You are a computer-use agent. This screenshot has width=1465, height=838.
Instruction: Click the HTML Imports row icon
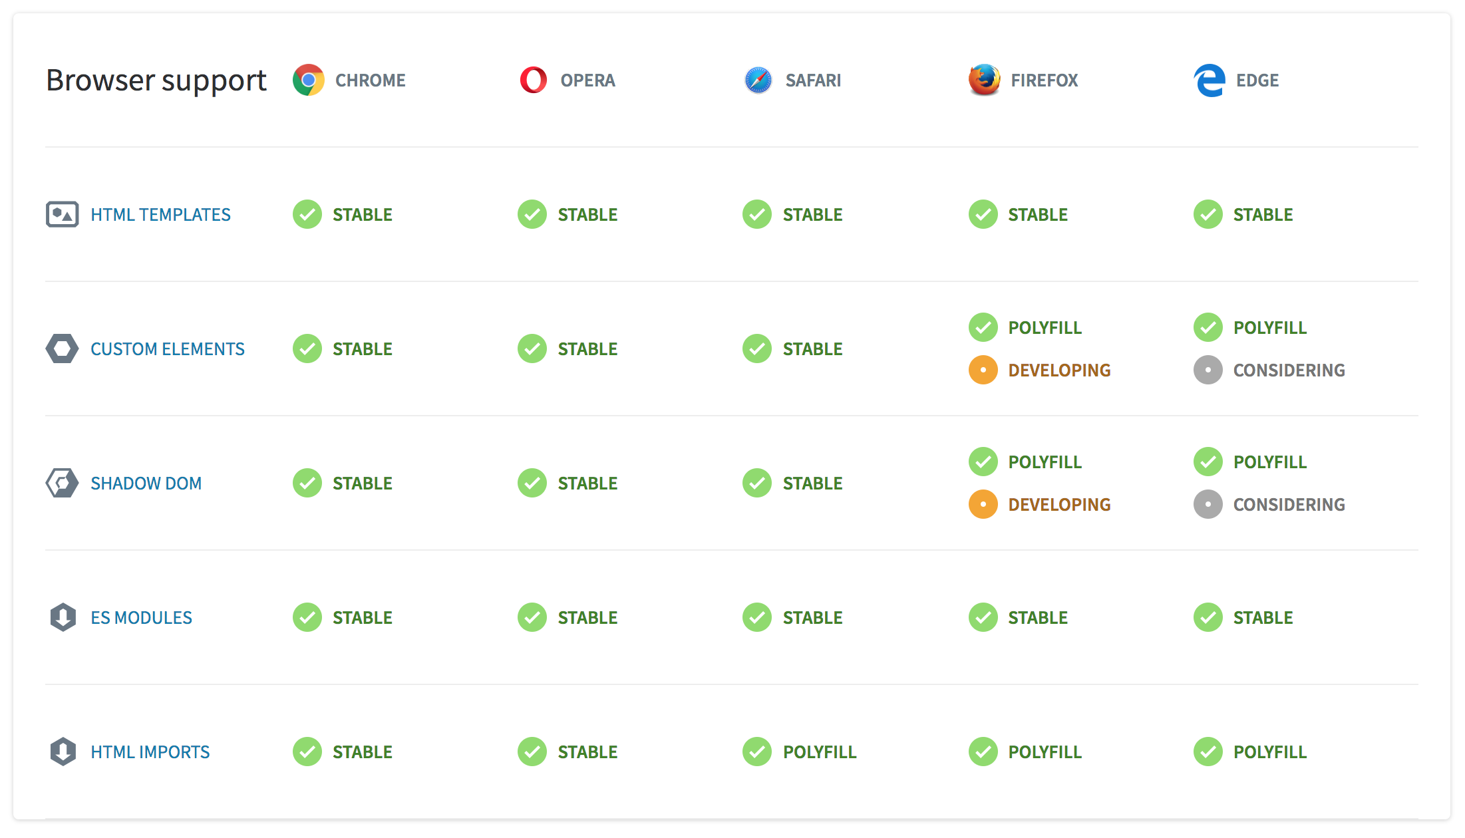pyautogui.click(x=63, y=752)
